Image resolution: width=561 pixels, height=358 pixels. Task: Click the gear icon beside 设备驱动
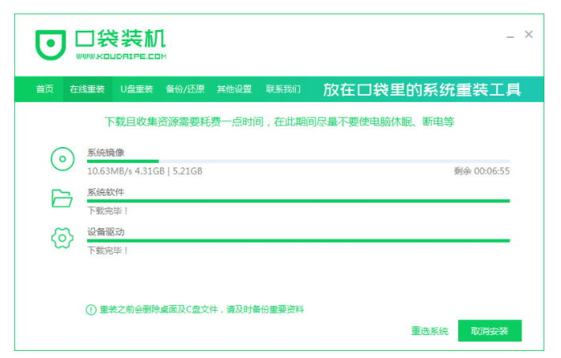[x=63, y=238]
